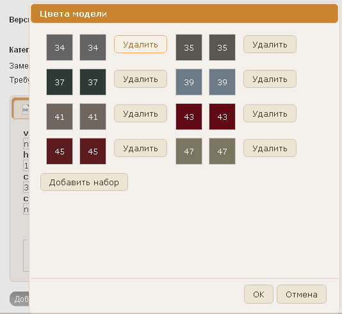Remove the set 47 via Удалить
This screenshot has width=342, height=314.
tap(270, 148)
